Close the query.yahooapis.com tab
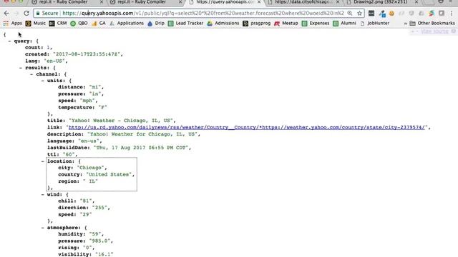458x257 pixels. click(x=259, y=2)
